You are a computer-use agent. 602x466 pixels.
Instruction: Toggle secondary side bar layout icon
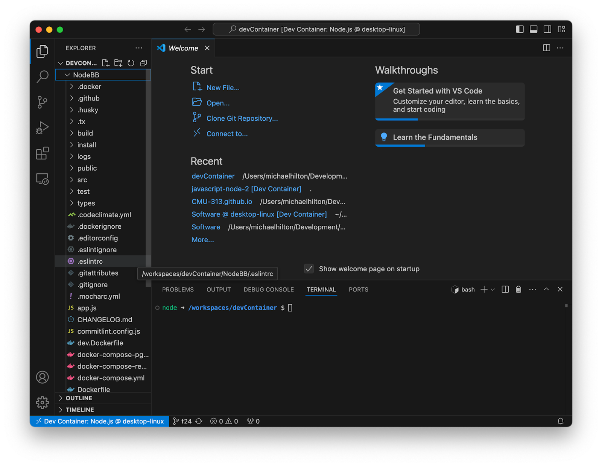point(547,29)
